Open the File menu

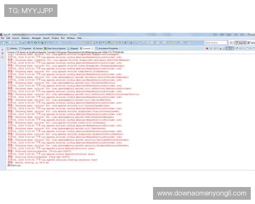[x=3, y=38]
